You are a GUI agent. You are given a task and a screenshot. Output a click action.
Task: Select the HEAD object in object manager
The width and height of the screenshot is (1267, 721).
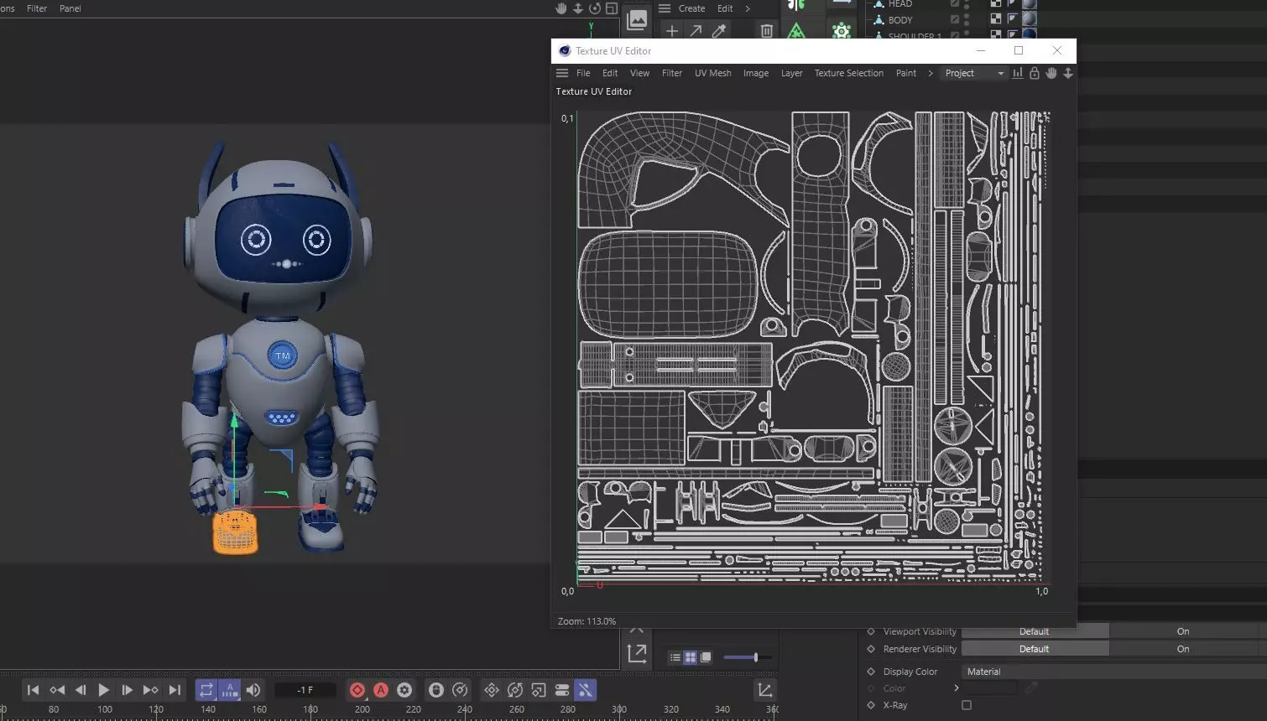coord(900,4)
